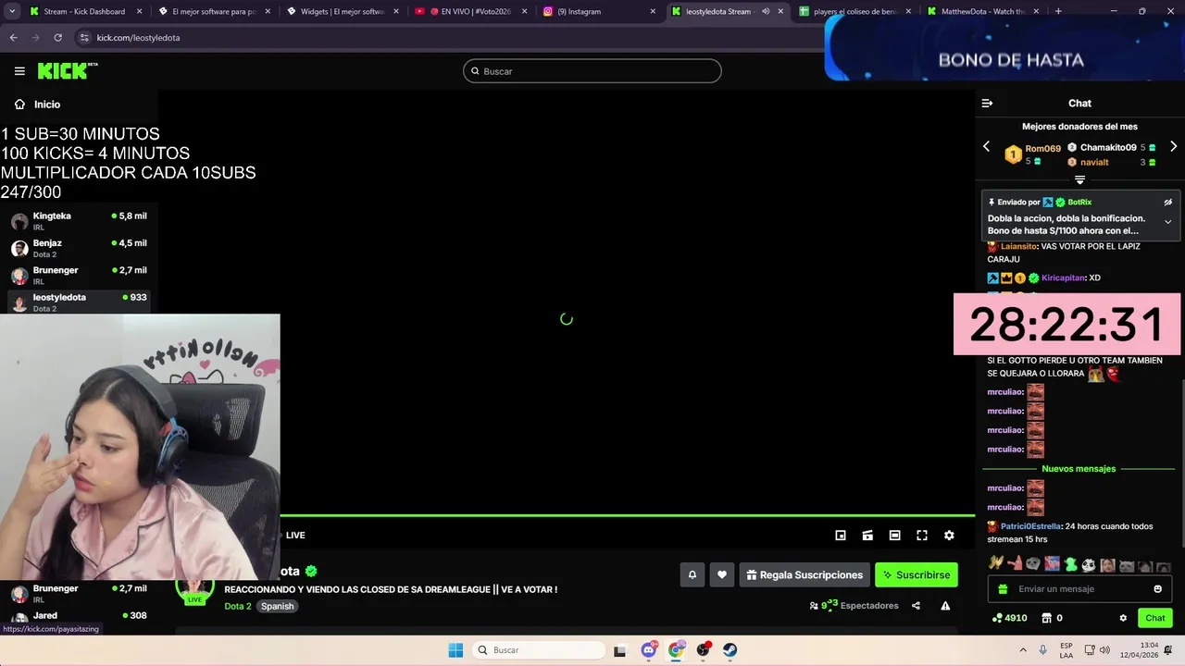Click the address bar URL kick.com/leostyledota
This screenshot has width=1185, height=666.
point(139,38)
